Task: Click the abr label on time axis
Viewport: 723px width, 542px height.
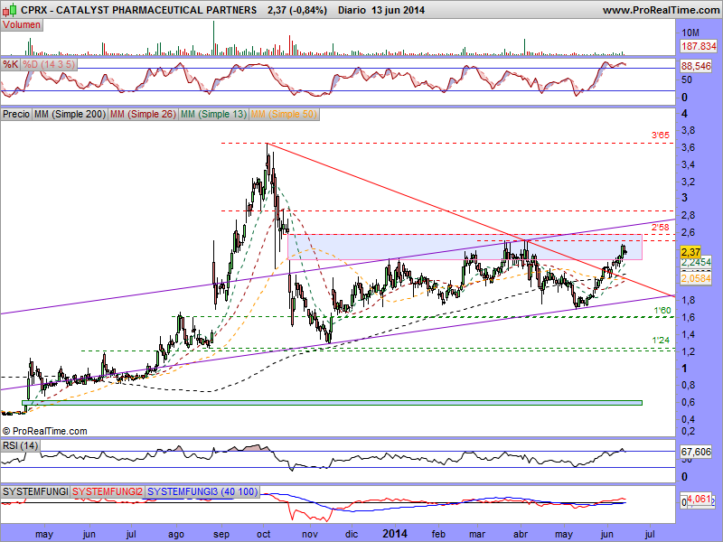Action: coord(521,534)
